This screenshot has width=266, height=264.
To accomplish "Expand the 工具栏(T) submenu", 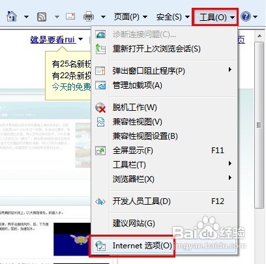I will [x=164, y=165].
